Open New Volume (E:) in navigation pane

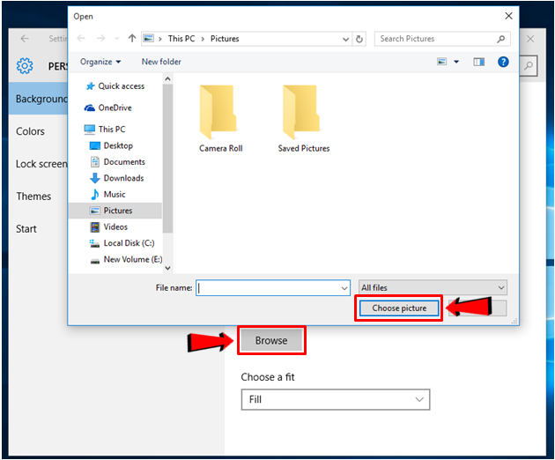pos(126,260)
